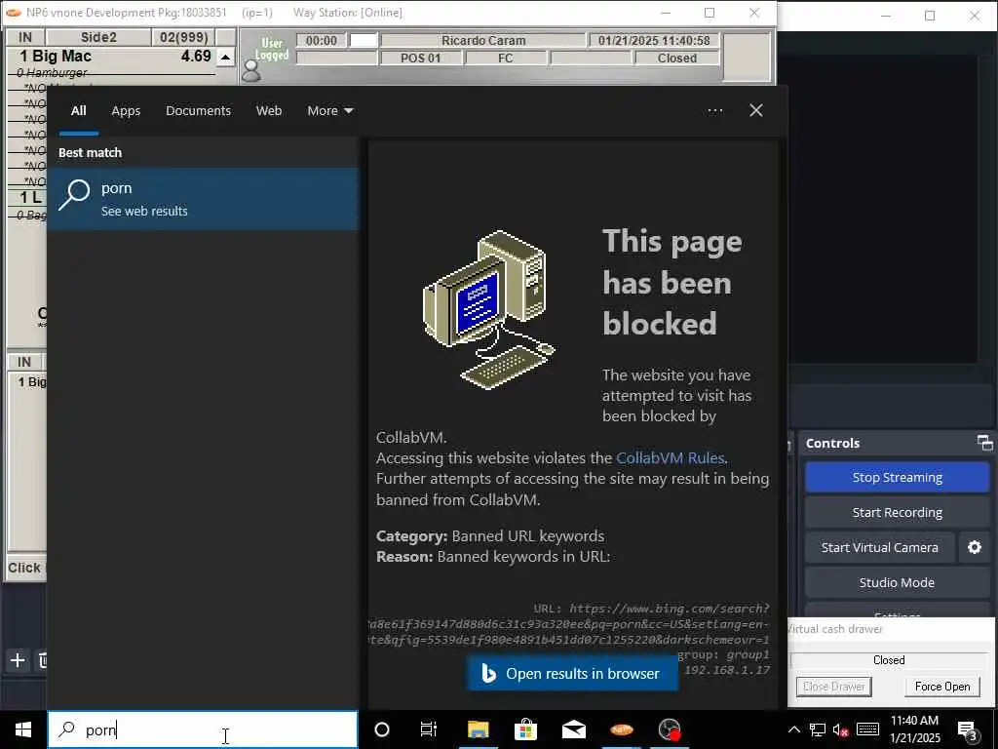Click the user logged avatar icon
This screenshot has width=998, height=749.
coord(250,72)
